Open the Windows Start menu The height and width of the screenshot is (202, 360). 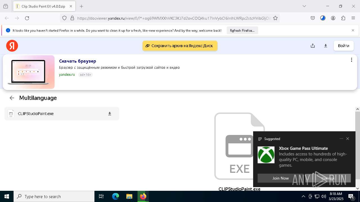[7, 196]
